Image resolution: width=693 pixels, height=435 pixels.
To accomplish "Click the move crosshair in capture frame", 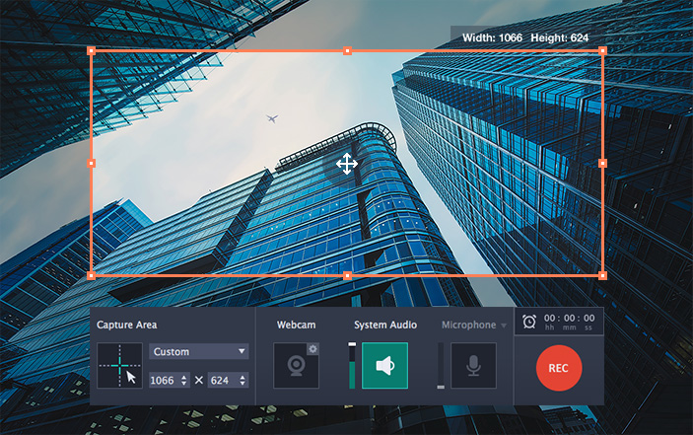I will tap(347, 164).
